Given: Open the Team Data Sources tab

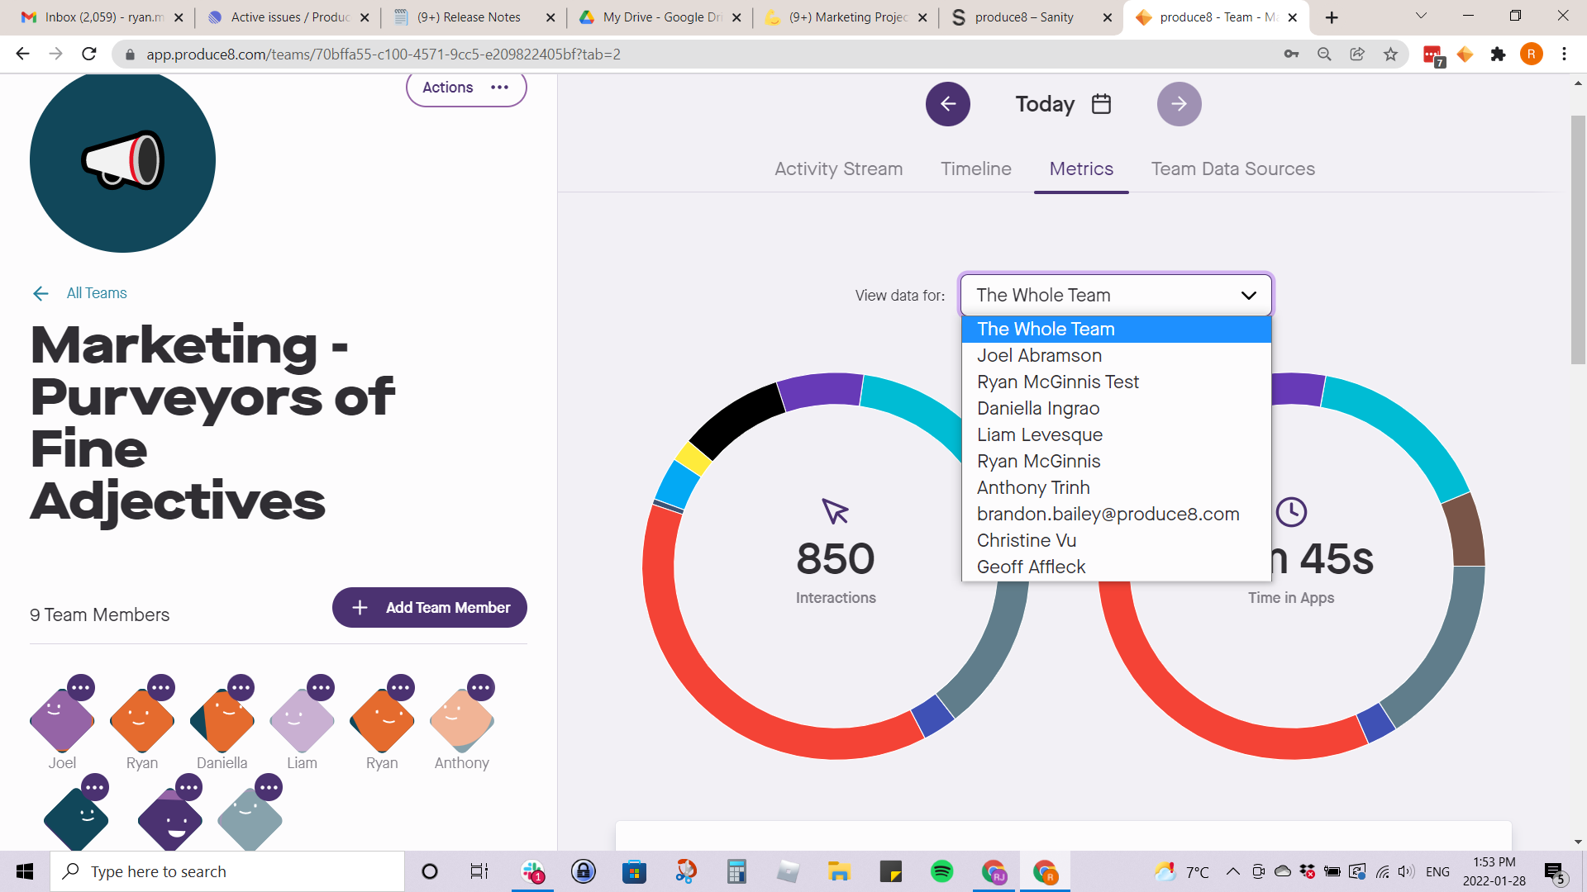Looking at the screenshot, I should click(1232, 168).
